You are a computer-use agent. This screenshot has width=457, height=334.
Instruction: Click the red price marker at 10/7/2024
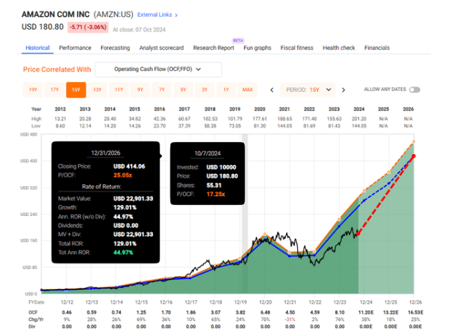pos(358,234)
